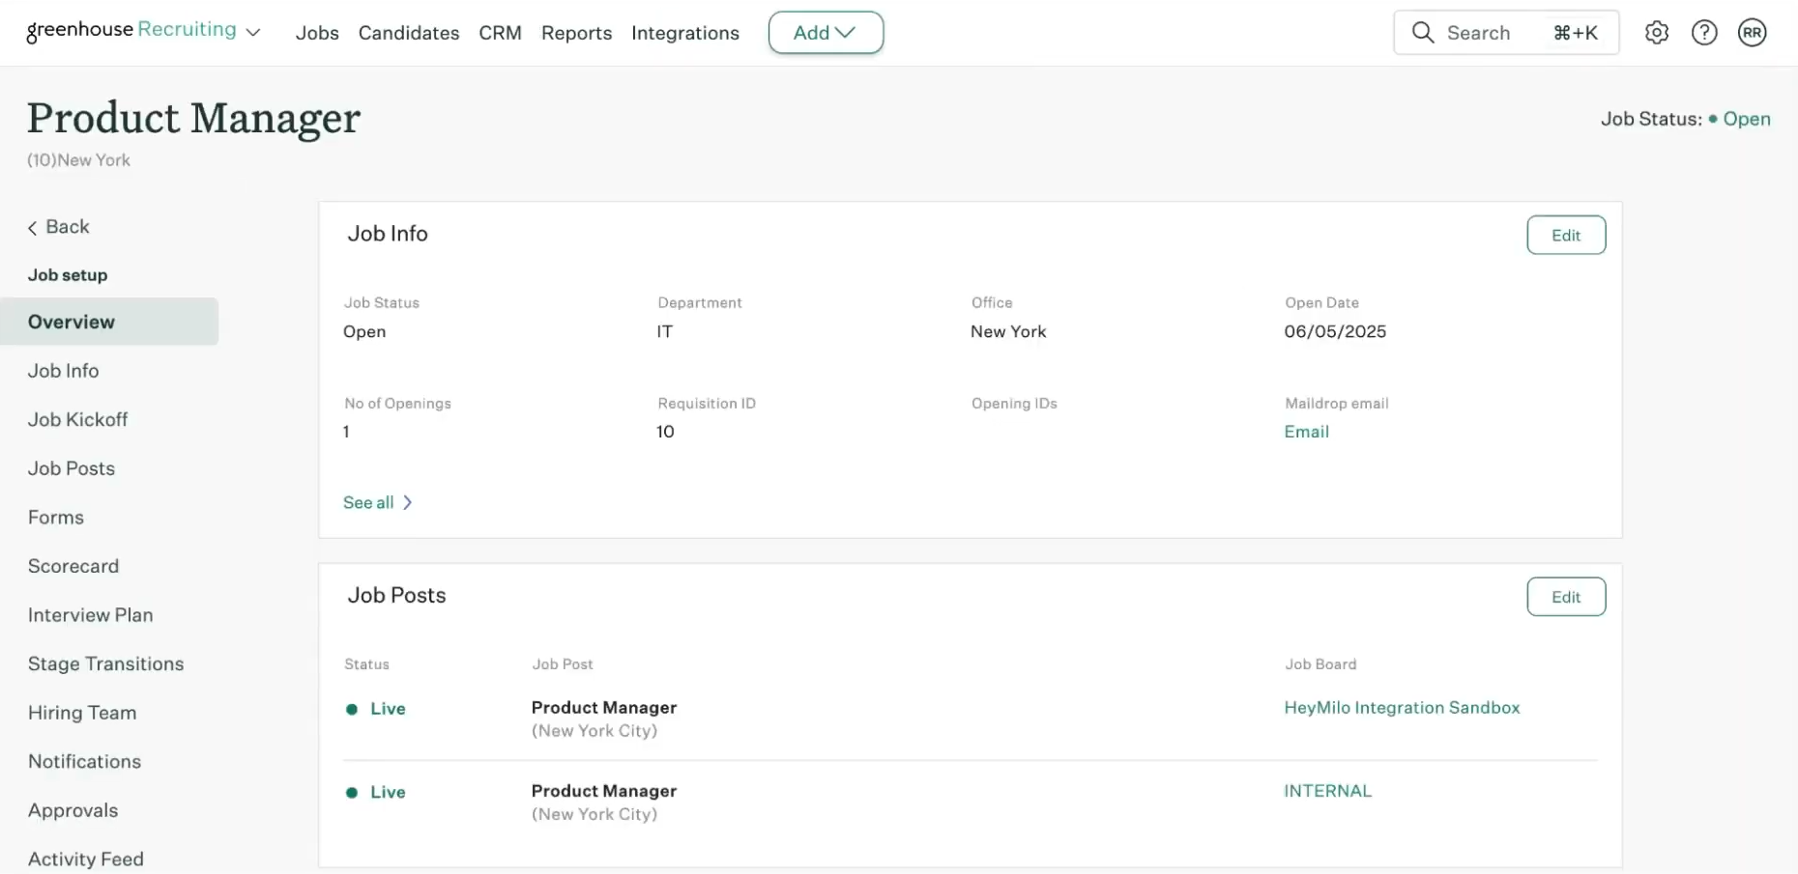
Task: Click the Job Status value Open in Job Info
Action: pos(364,331)
